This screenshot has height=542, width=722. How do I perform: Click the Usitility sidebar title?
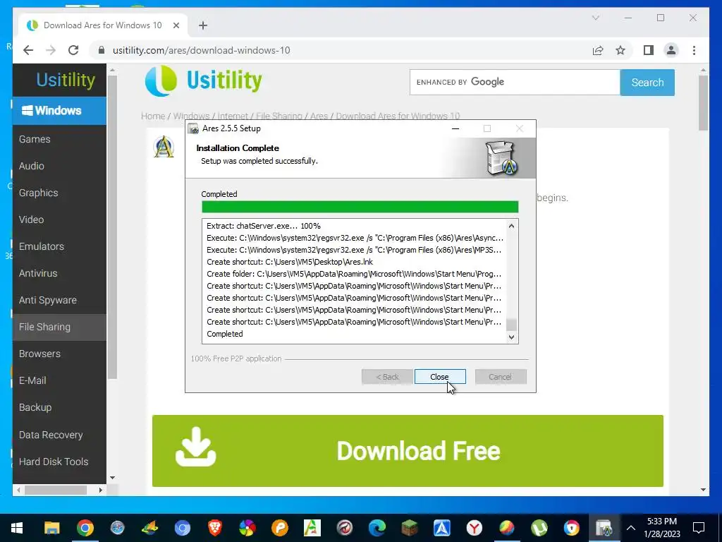[66, 80]
